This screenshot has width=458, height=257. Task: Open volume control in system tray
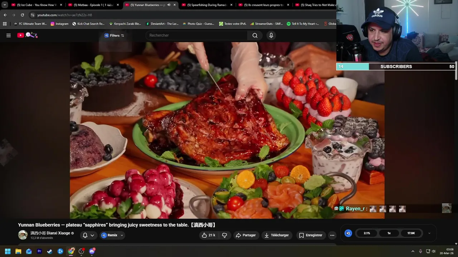tap(434, 251)
